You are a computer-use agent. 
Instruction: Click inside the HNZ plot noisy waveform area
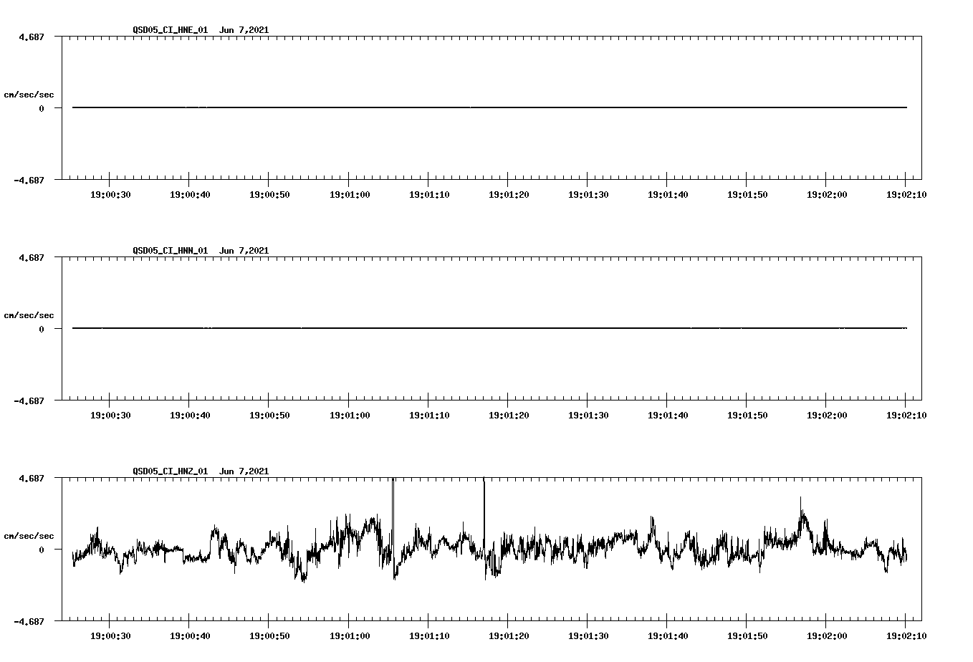645,548
